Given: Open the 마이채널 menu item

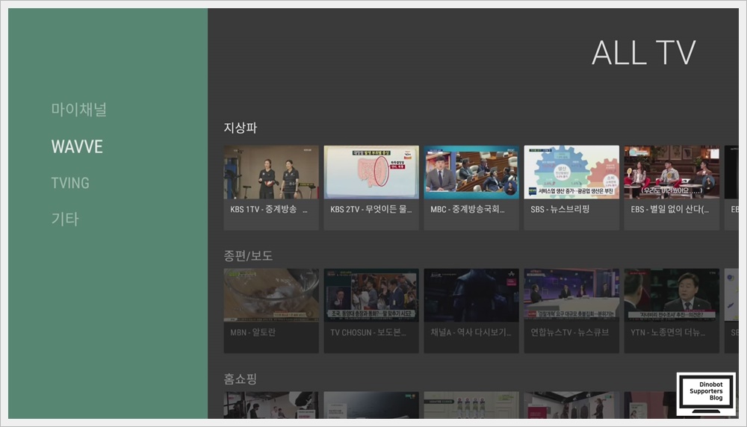Looking at the screenshot, I should pos(78,110).
